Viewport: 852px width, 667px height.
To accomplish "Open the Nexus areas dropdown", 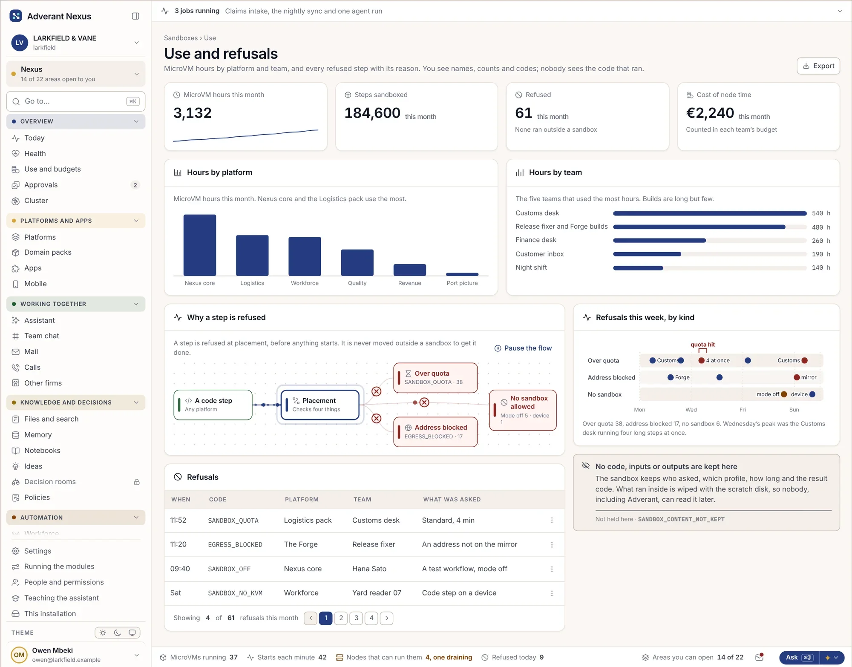I will point(76,74).
